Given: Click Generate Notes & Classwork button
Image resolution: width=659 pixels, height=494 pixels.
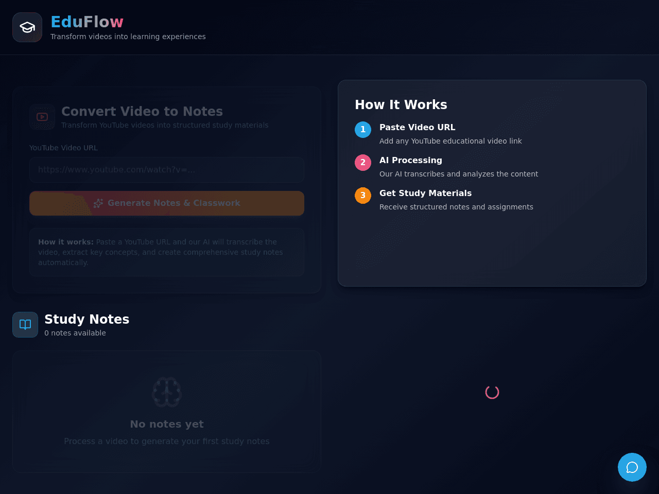Looking at the screenshot, I should pos(167,203).
